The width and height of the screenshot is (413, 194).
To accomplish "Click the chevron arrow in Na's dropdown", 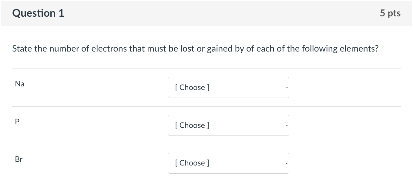I will (286, 88).
